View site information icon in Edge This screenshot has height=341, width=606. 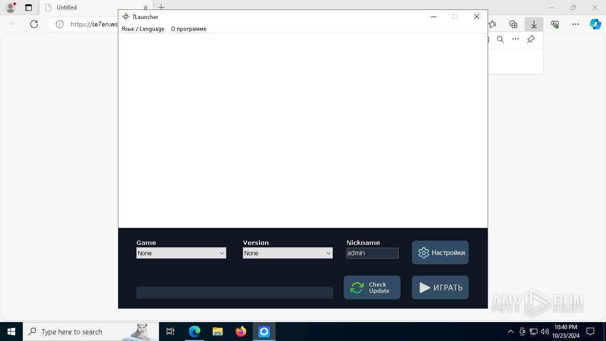[60, 24]
